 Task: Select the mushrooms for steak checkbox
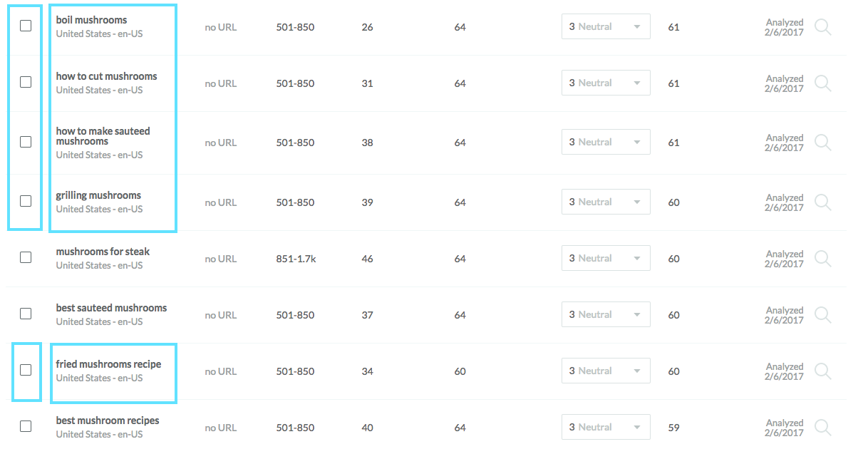(26, 257)
